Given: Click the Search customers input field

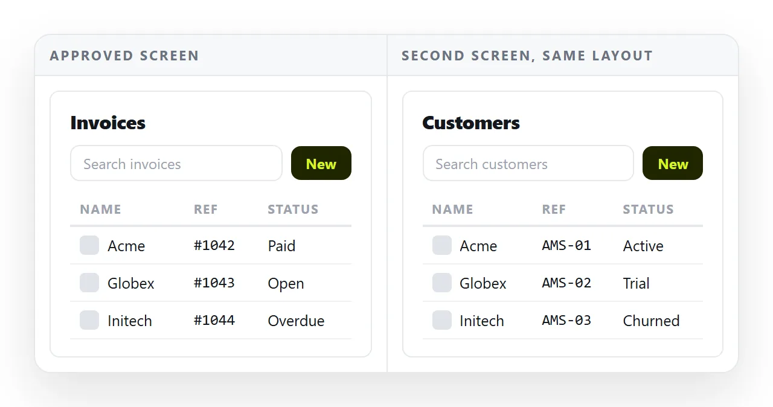Looking at the screenshot, I should click(x=528, y=163).
